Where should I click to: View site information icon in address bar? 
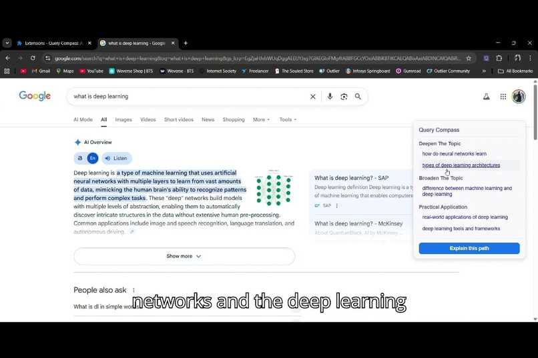[48, 59]
